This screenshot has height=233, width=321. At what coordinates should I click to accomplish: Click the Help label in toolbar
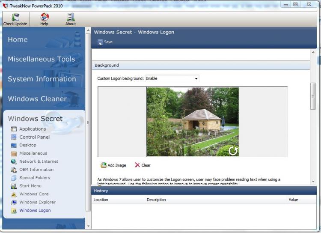coord(44,24)
